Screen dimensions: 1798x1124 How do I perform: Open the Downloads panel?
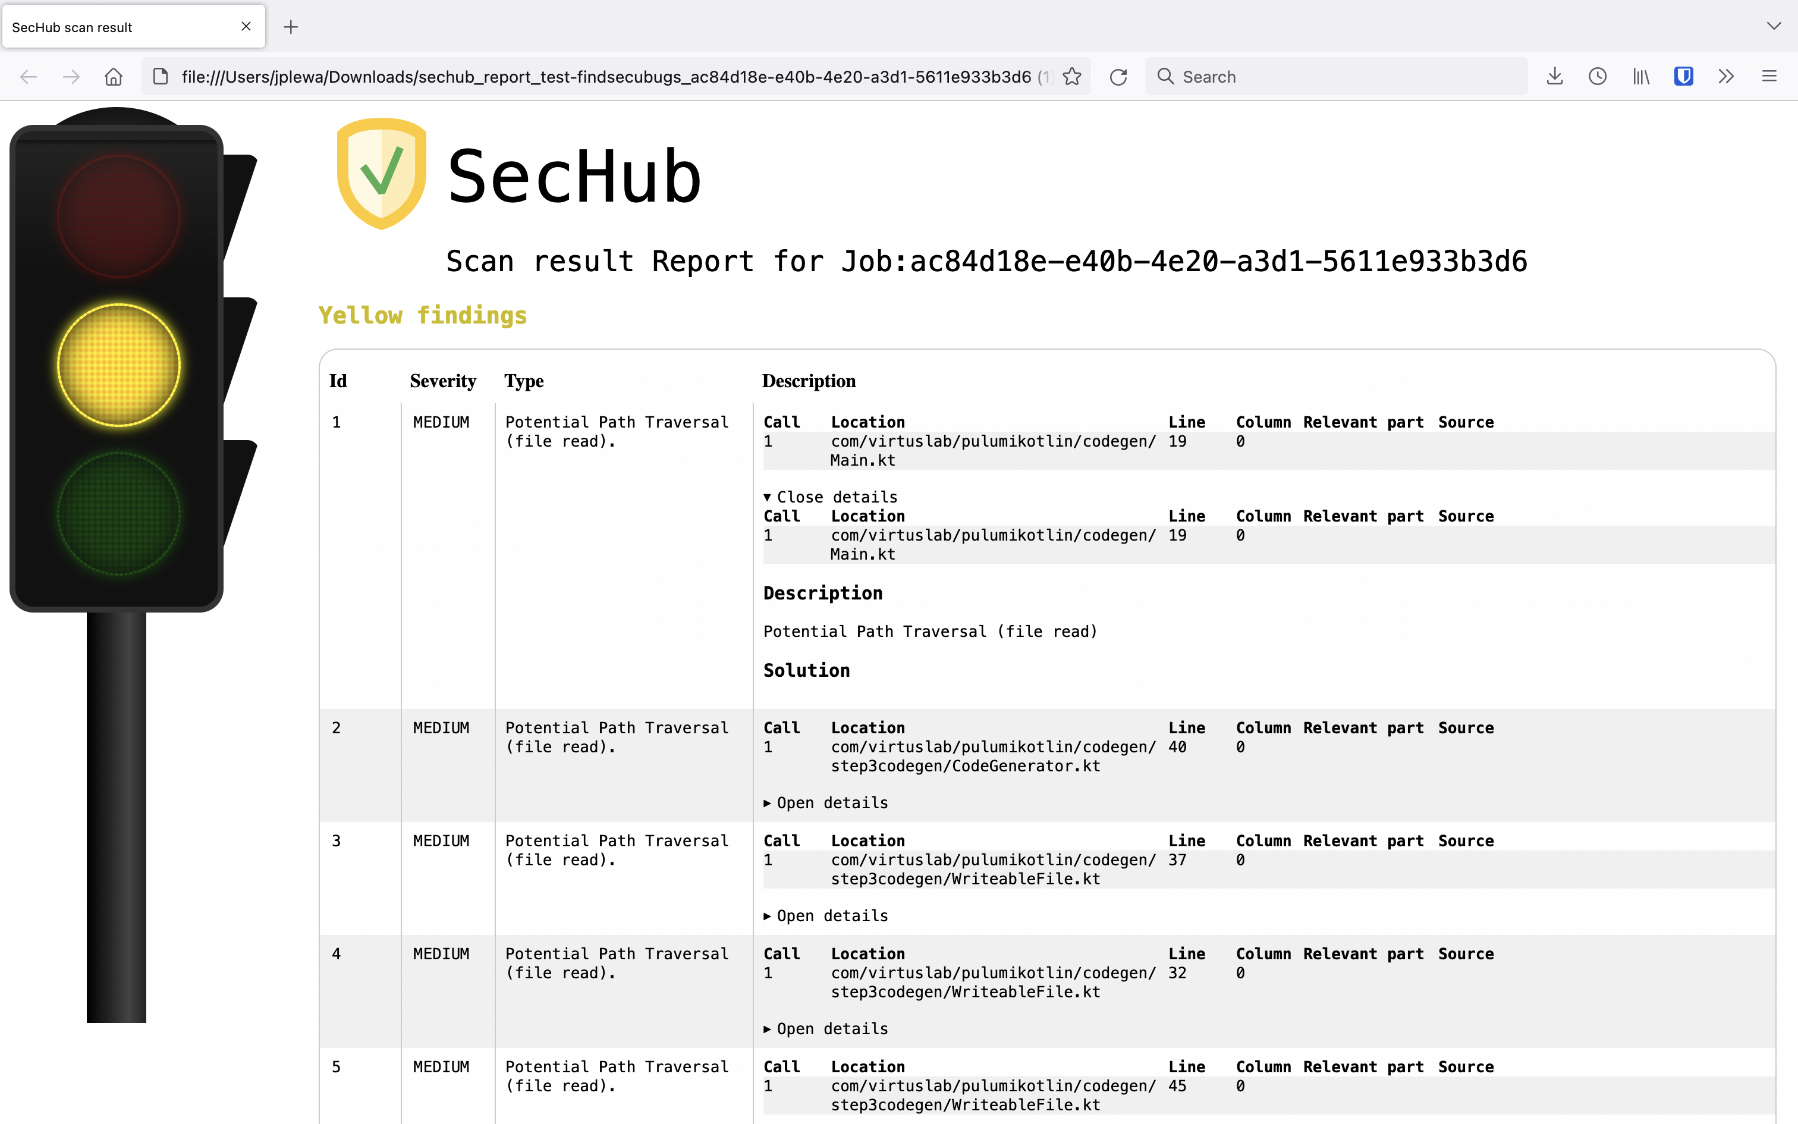click(1554, 77)
